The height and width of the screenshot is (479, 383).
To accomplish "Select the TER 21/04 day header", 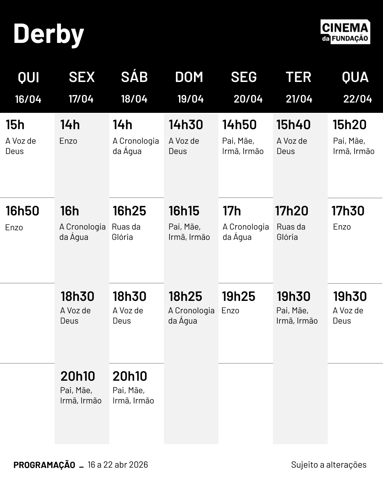I will click(299, 87).
